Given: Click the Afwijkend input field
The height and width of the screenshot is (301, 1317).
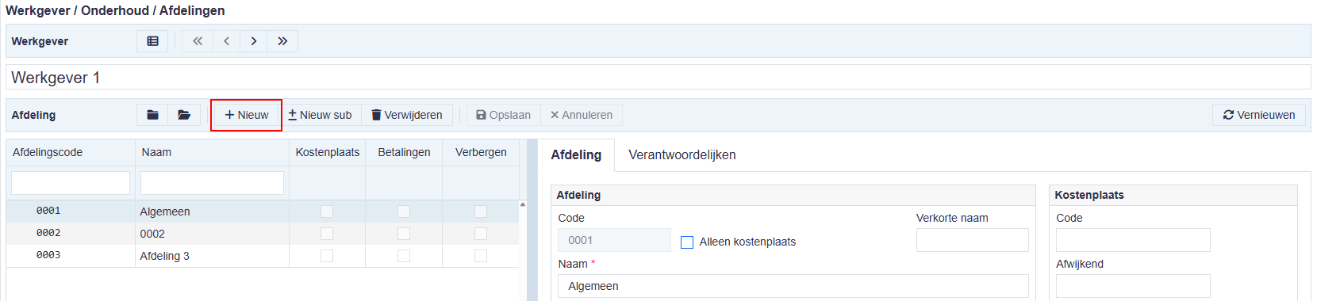Looking at the screenshot, I should [1133, 286].
